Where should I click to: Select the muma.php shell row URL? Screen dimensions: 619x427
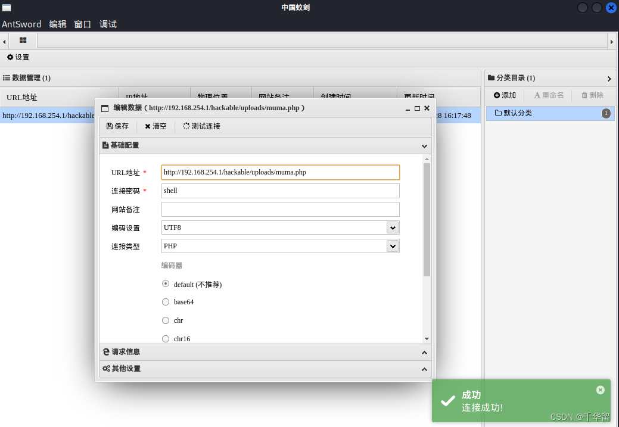[x=48, y=116]
